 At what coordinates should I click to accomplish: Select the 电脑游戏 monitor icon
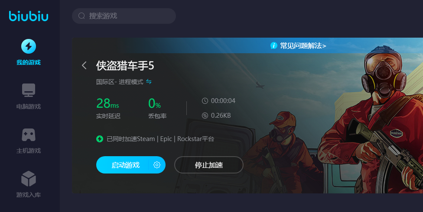29,90
